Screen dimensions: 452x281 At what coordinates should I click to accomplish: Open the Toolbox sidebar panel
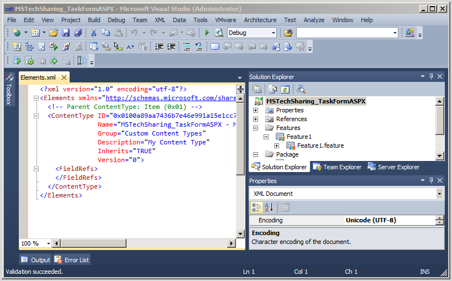coord(9,89)
